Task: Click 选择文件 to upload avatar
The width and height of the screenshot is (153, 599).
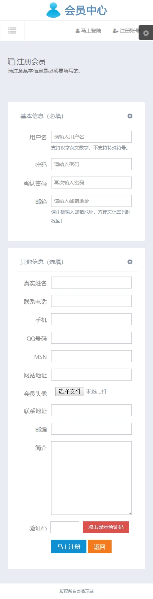Action: tap(70, 391)
